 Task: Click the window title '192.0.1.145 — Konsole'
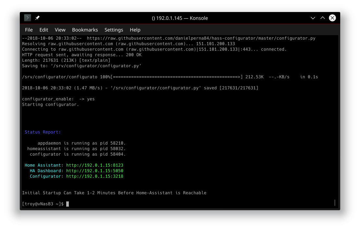point(180,18)
